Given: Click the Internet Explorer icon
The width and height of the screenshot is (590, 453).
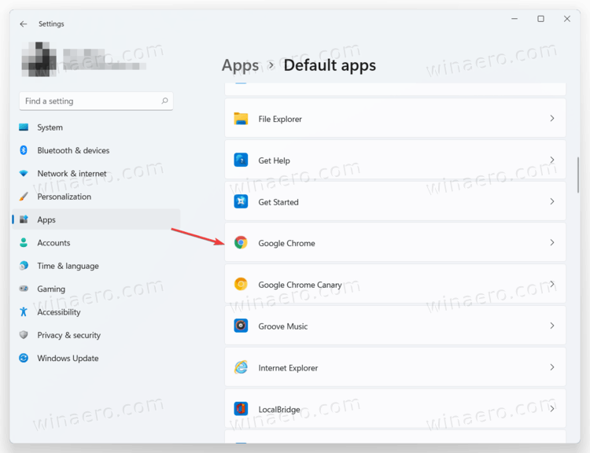Looking at the screenshot, I should click(x=241, y=367).
